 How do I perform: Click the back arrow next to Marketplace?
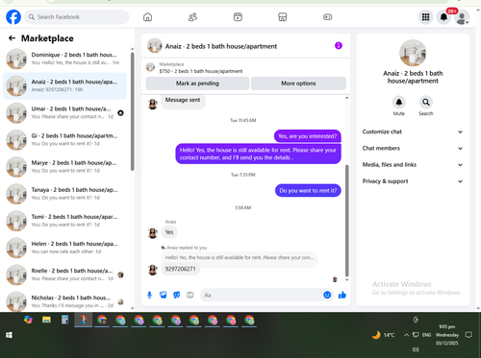point(12,38)
